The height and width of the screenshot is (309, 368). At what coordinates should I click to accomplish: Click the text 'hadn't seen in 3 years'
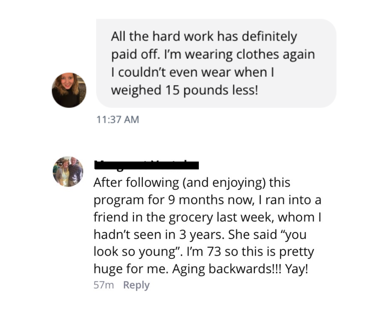pyautogui.click(x=159, y=234)
